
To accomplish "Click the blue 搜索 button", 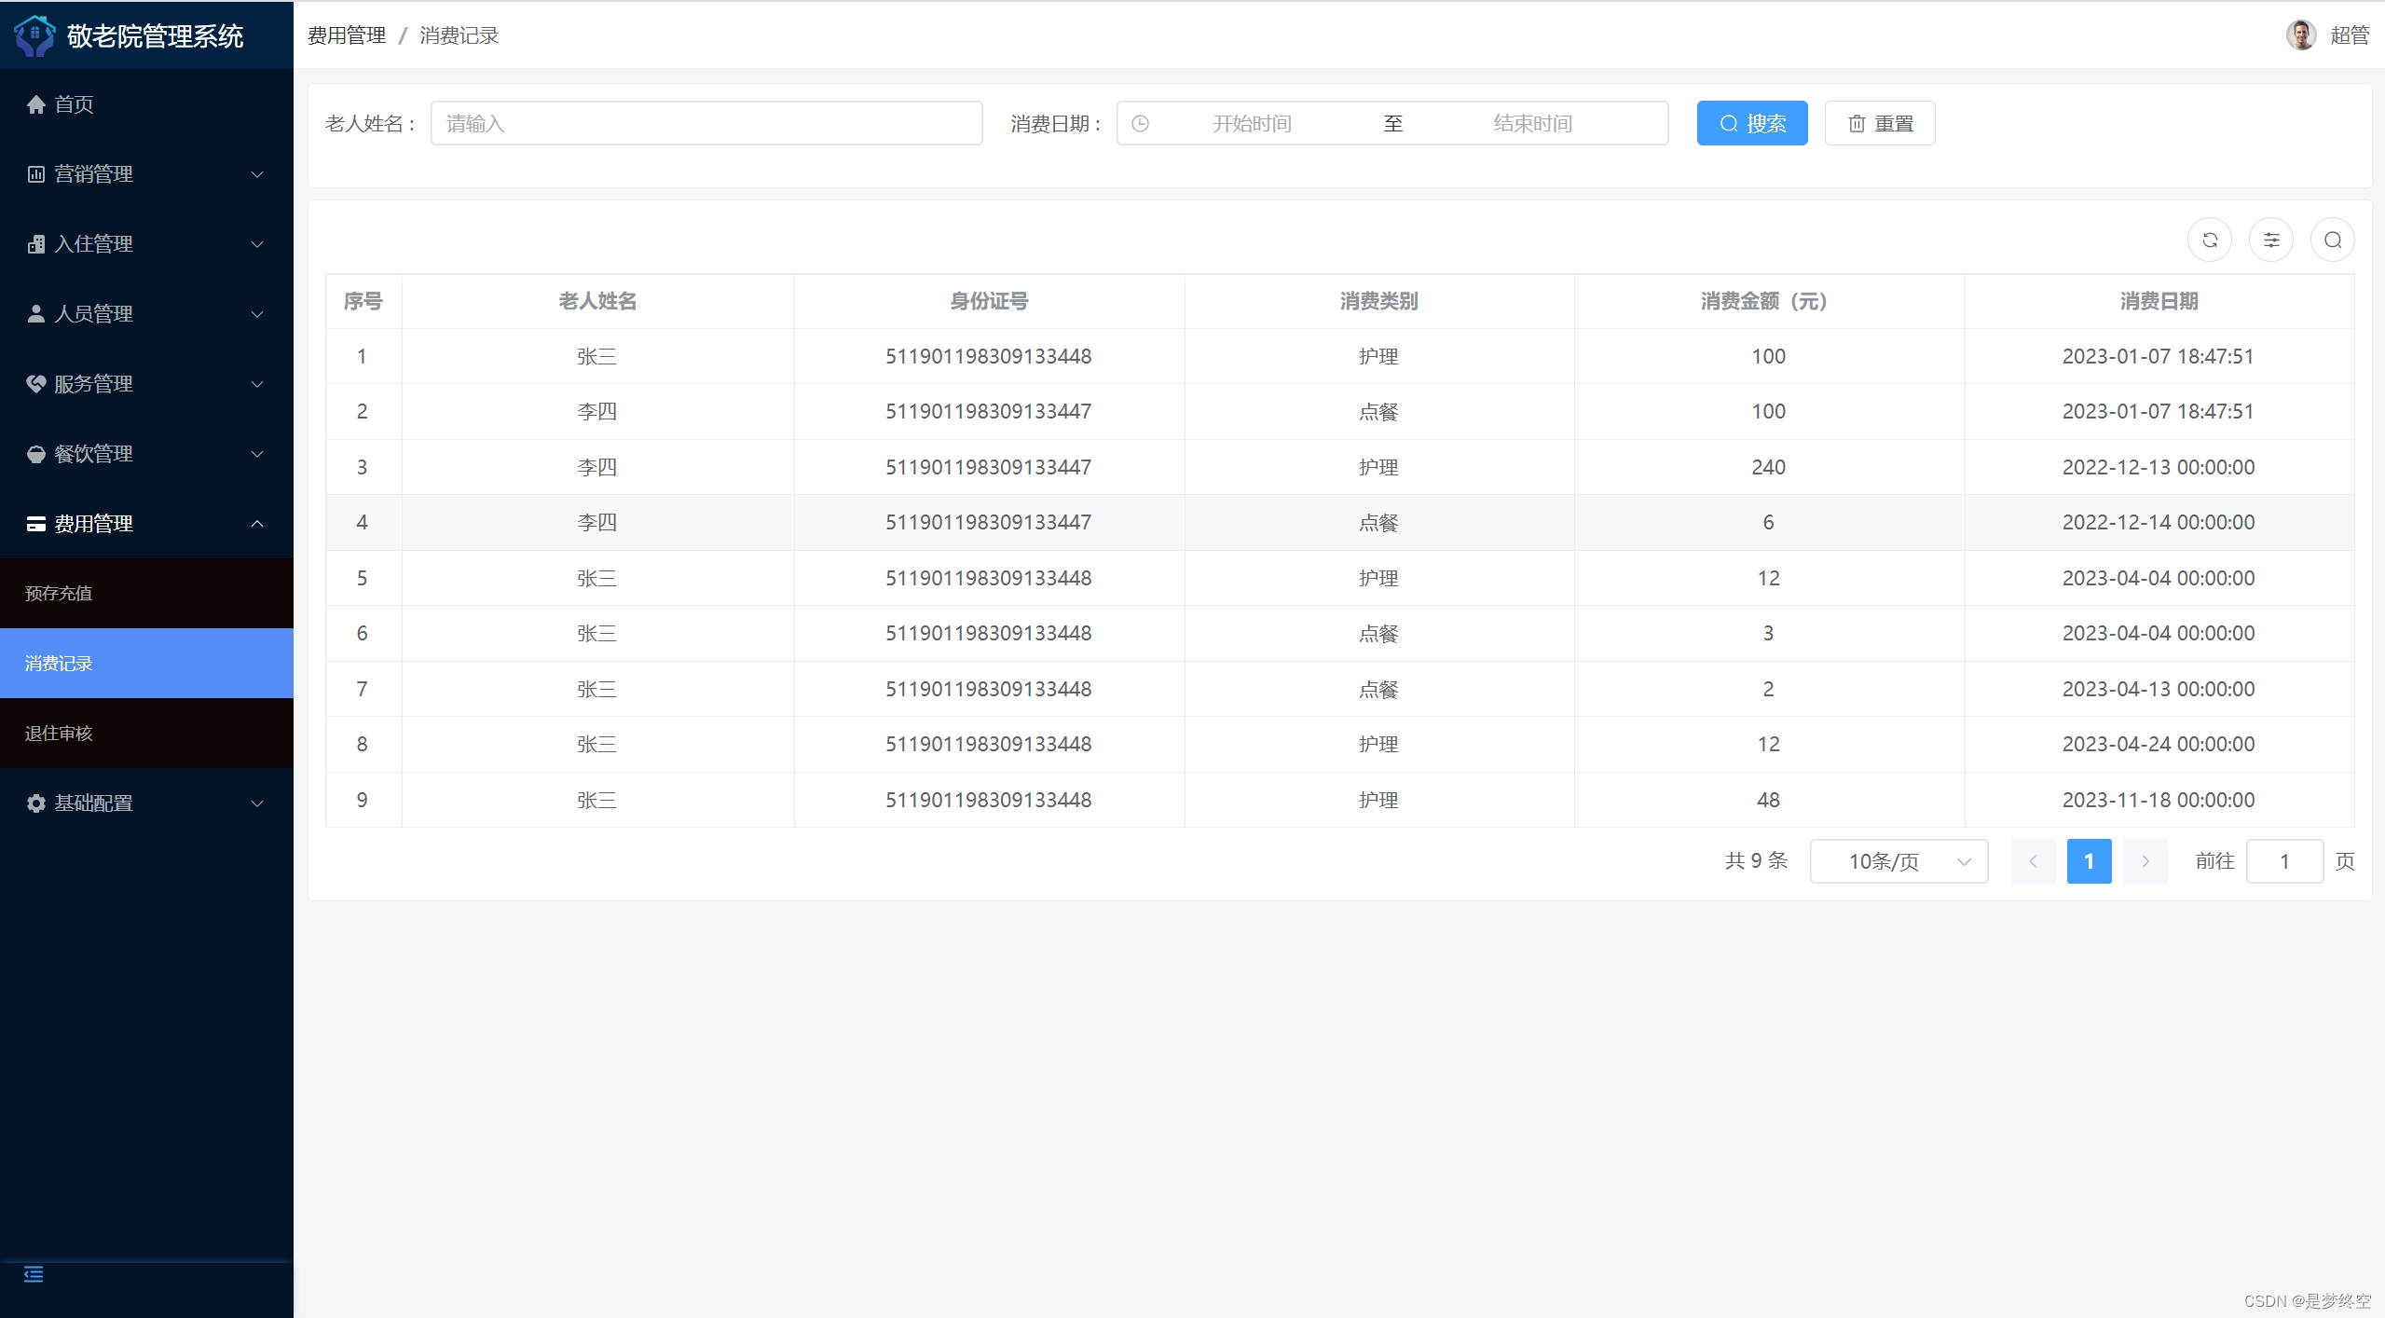I will (x=1752, y=123).
